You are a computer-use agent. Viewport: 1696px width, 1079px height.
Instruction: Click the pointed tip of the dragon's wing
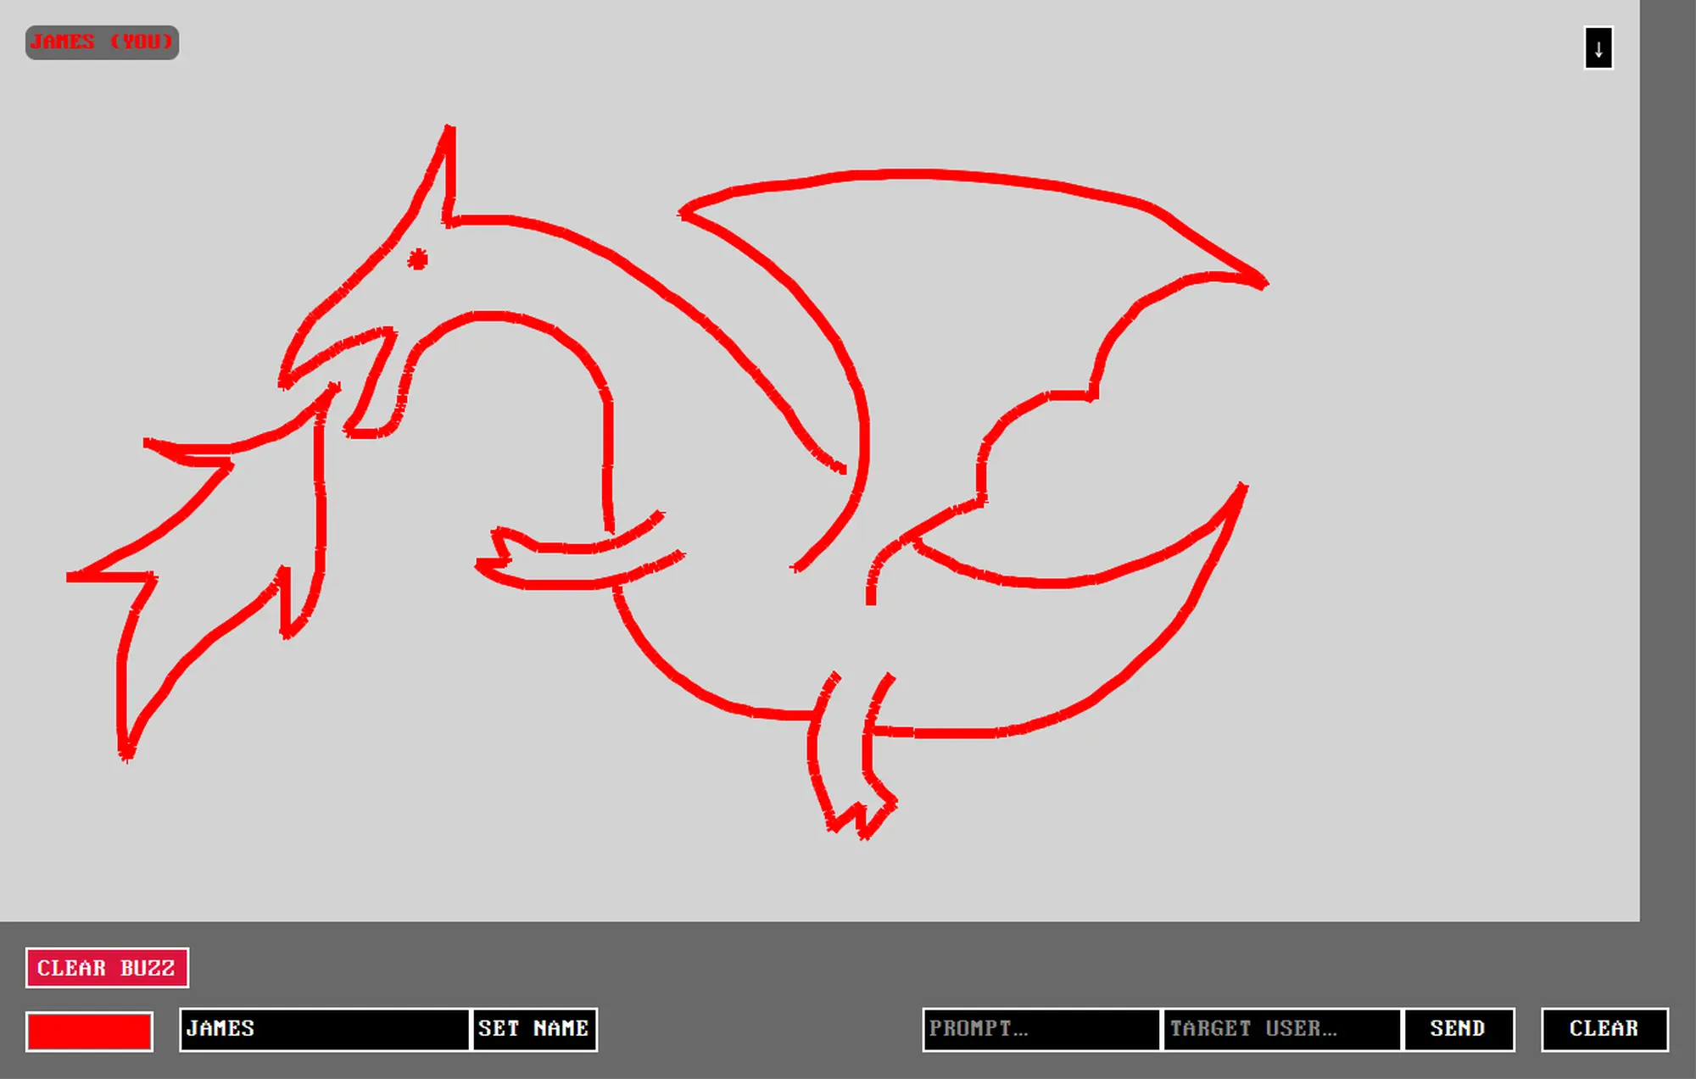[x=1263, y=282]
